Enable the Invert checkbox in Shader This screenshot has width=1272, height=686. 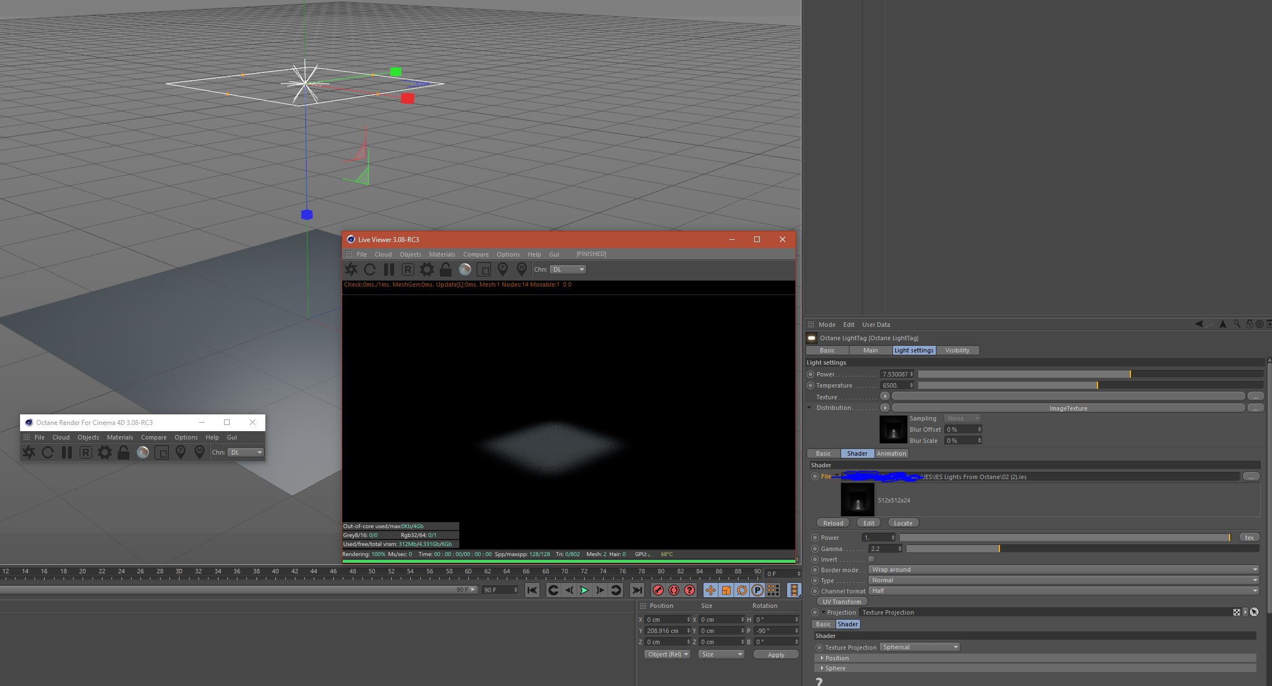[871, 559]
